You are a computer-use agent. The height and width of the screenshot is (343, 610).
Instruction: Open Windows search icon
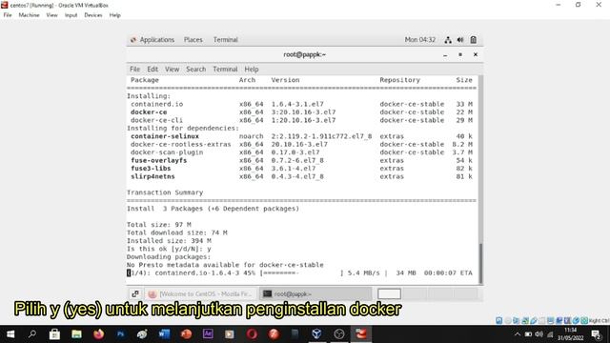tap(32, 334)
